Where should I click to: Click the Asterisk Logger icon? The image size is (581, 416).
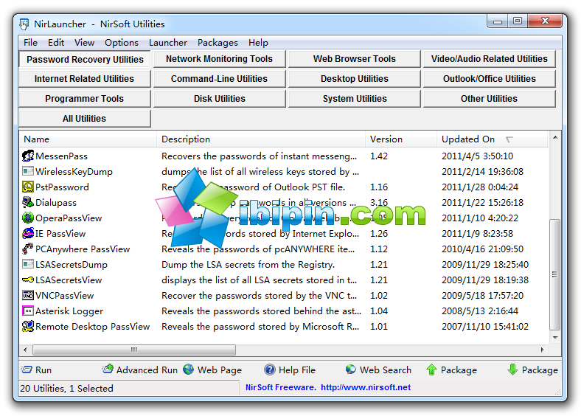(28, 311)
